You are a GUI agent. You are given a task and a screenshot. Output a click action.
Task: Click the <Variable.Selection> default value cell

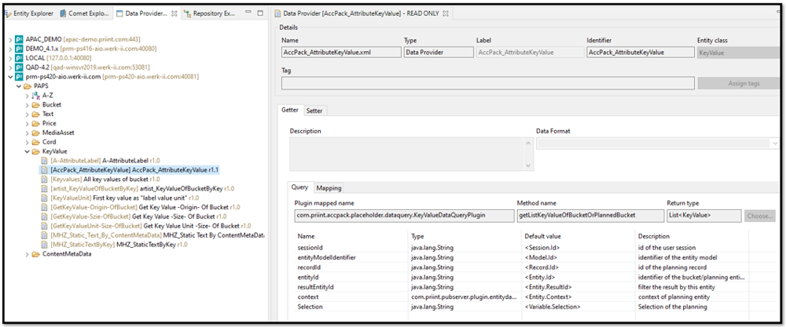(579, 307)
